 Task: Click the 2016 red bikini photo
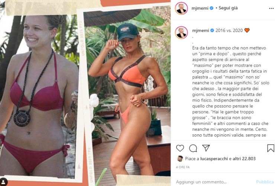tap(39, 96)
